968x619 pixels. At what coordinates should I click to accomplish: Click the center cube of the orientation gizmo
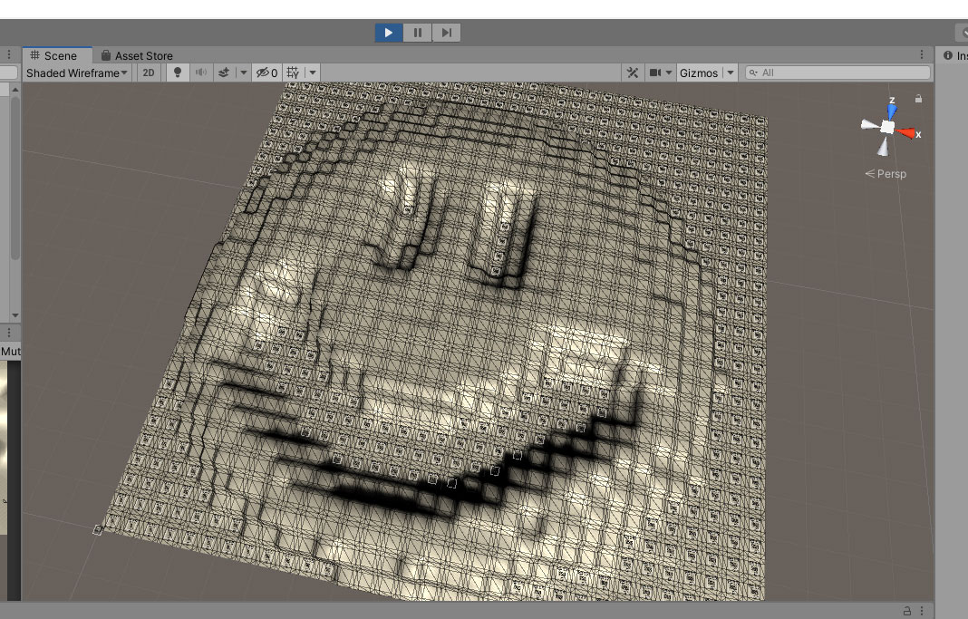point(887,127)
